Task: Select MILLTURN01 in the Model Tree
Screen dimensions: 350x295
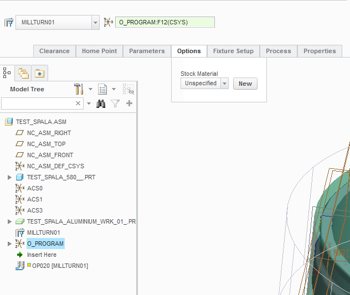Action: tap(44, 232)
